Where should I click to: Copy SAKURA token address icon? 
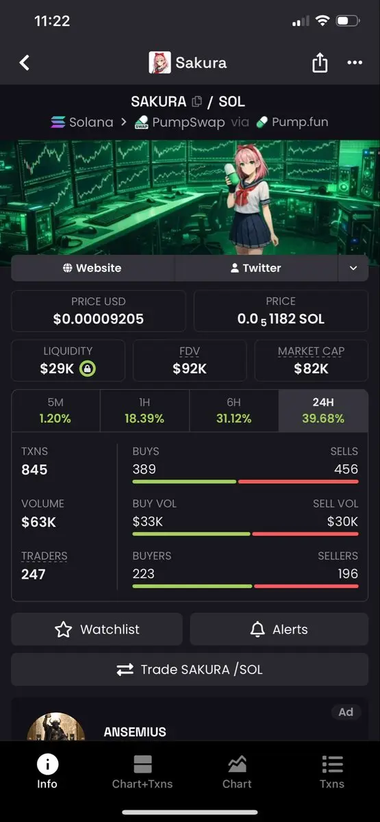coord(197,102)
